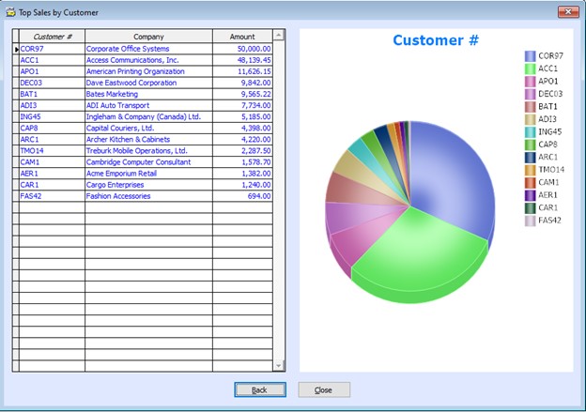Click the Back button
Image resolution: width=586 pixels, height=412 pixels.
pyautogui.click(x=260, y=389)
